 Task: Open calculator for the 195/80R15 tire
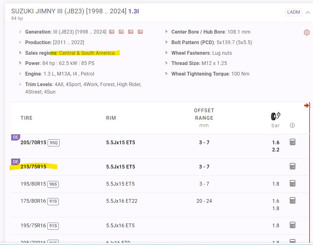(292, 184)
